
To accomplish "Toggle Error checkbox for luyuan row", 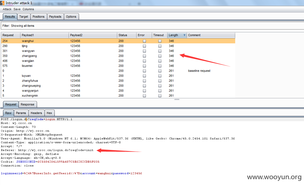I will pos(144,76).
